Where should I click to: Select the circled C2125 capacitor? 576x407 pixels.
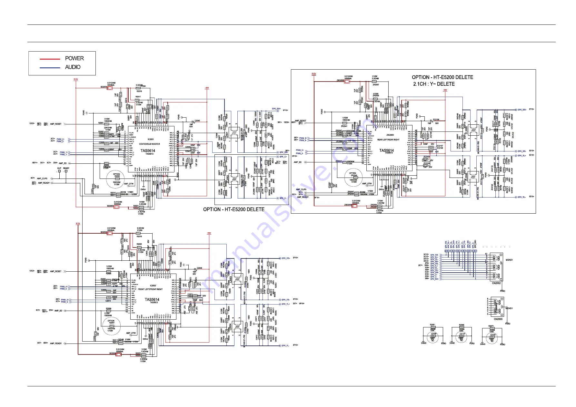click(x=492, y=338)
